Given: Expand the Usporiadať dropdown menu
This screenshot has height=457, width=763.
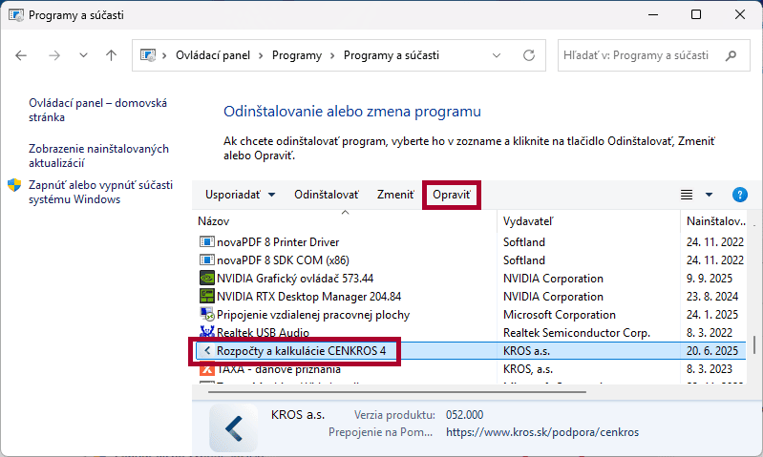Looking at the screenshot, I should (x=241, y=195).
